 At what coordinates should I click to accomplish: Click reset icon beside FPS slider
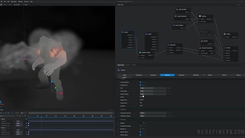click(168, 88)
